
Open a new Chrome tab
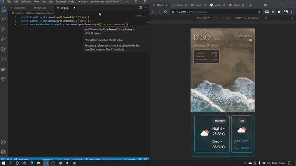click(x=250, y=5)
